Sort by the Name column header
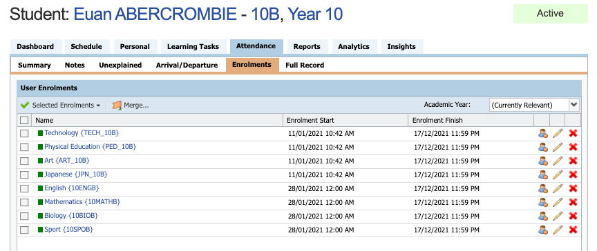Viewport: 597px width, 251px height. coord(157,121)
